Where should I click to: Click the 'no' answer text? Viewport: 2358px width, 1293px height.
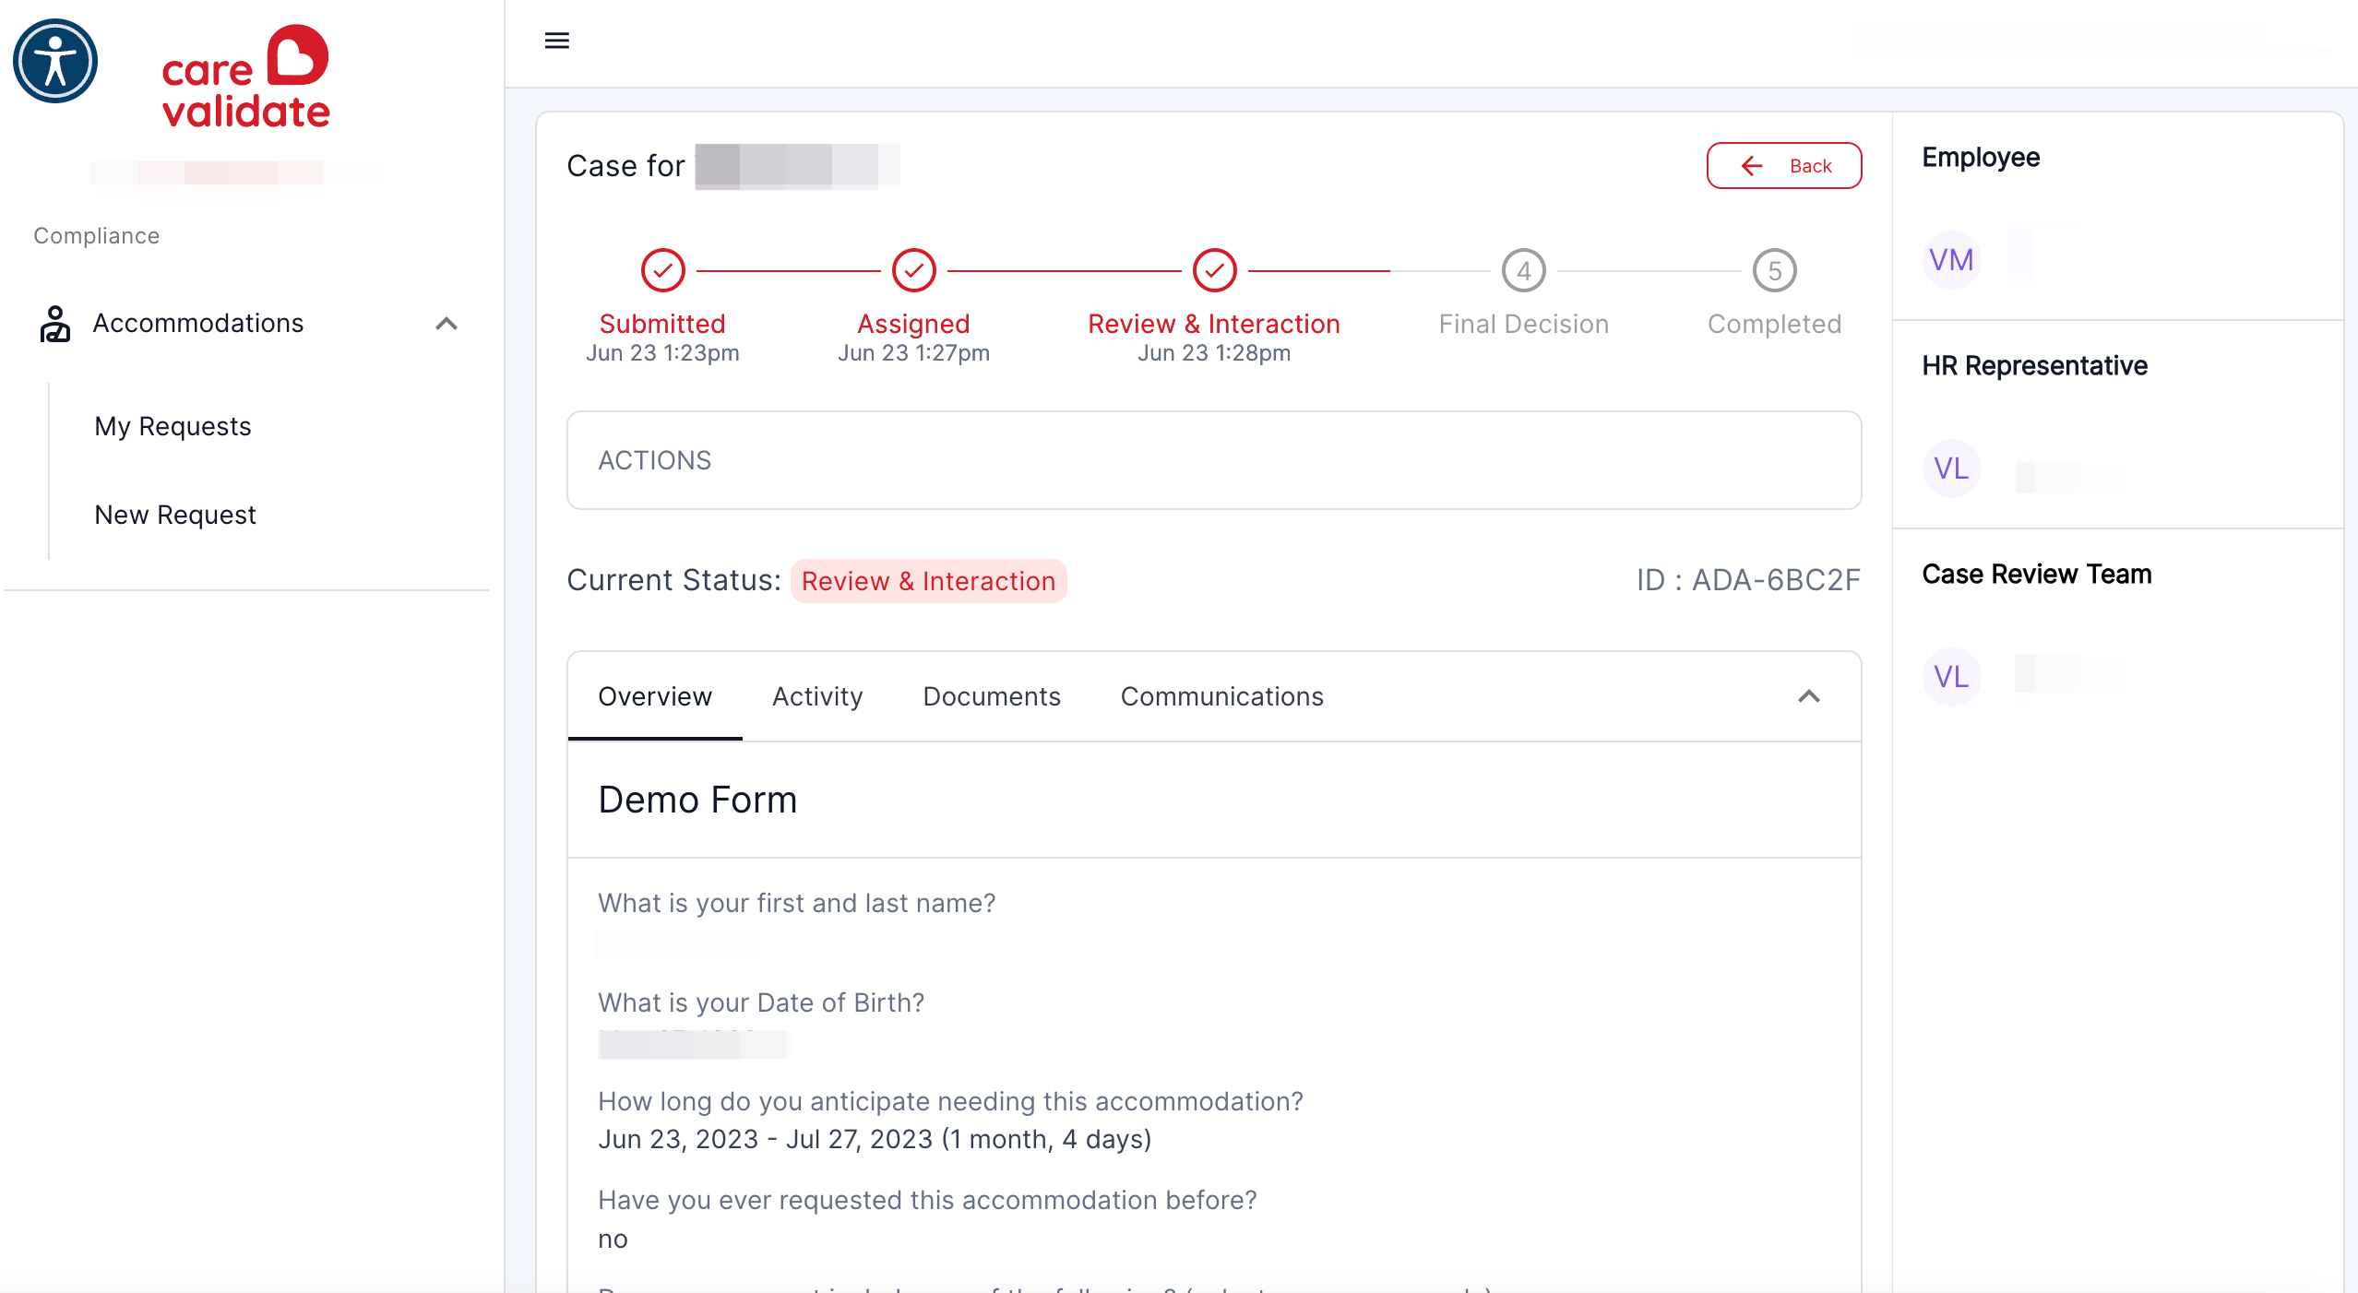(613, 1240)
